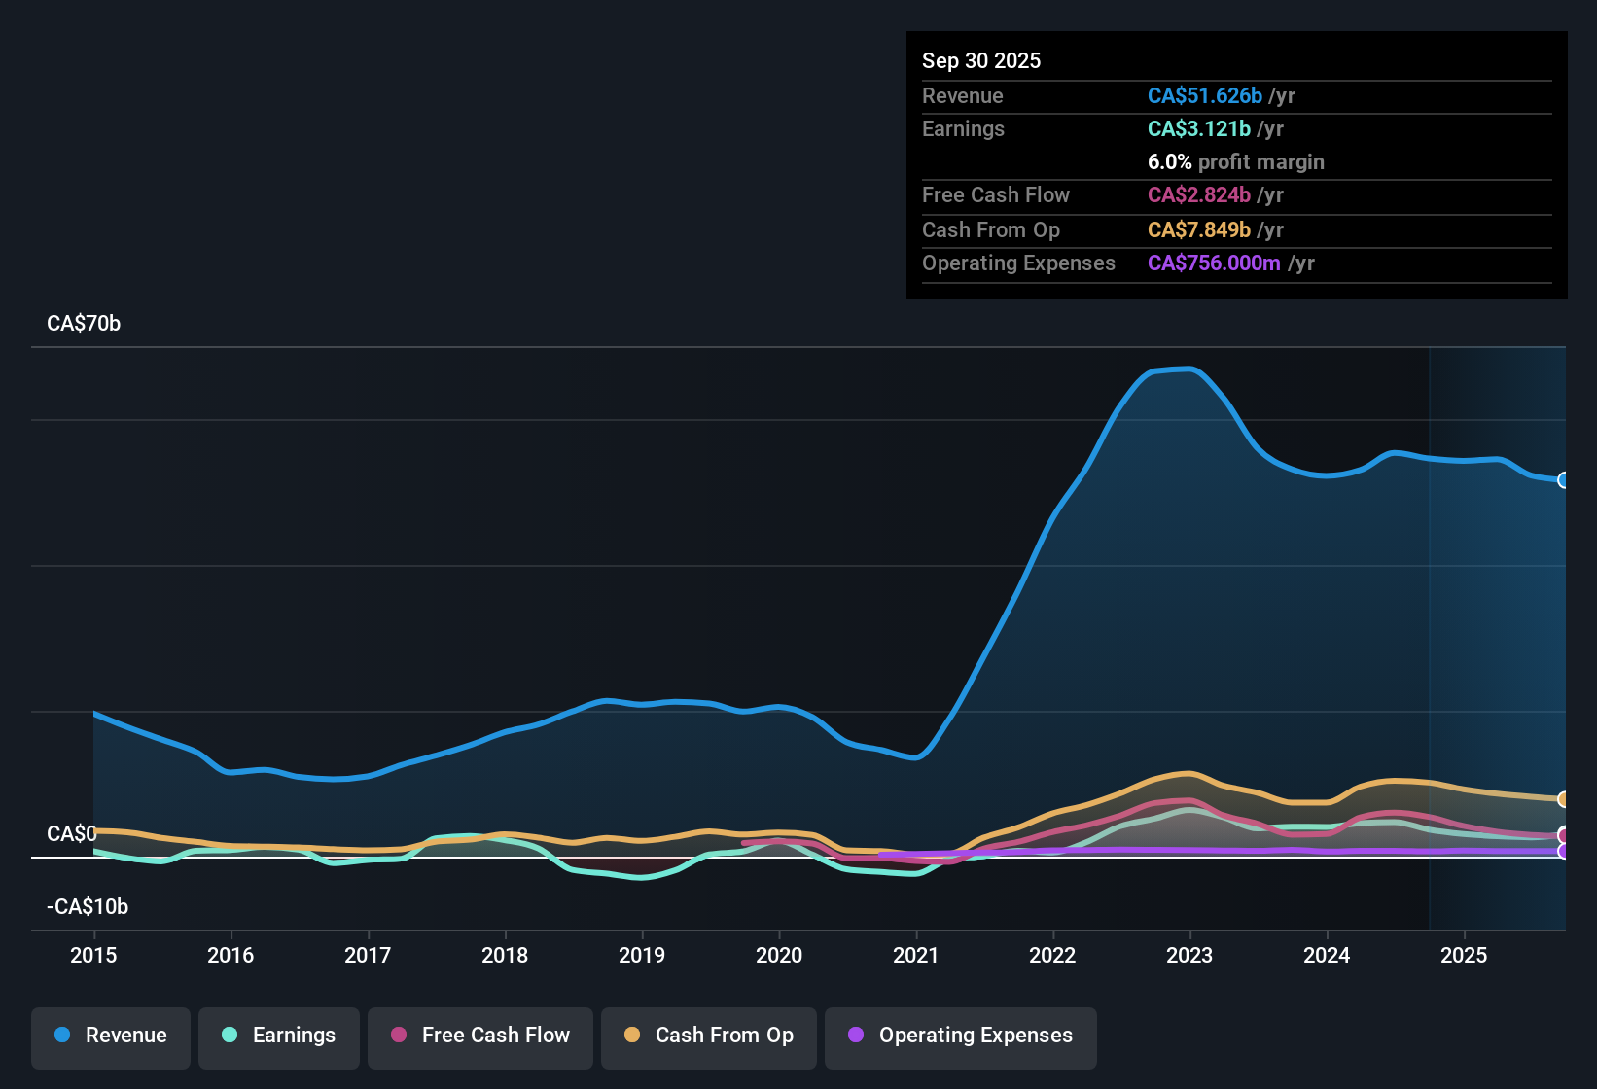Click the orange Cash From Op legend dot

(x=632, y=1035)
